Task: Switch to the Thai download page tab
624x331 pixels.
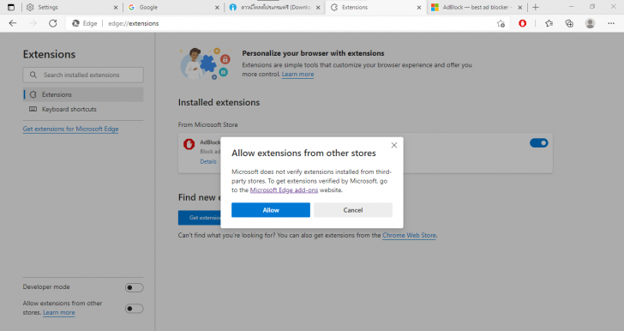Action: pyautogui.click(x=274, y=7)
